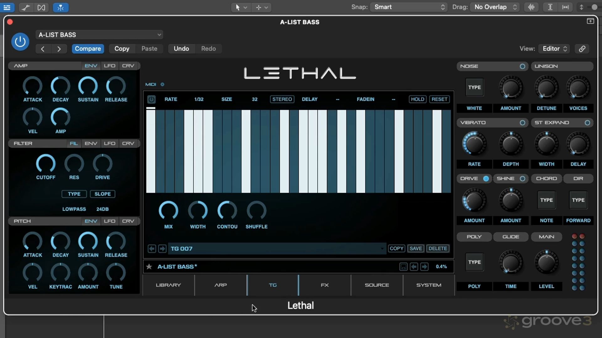The image size is (602, 338).
Task: Toggle the Hold button in gate
Action: pos(418,99)
